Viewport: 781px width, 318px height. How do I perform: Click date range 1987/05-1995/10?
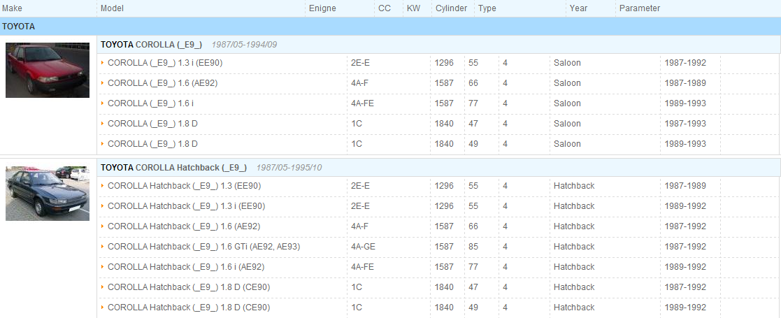point(289,168)
